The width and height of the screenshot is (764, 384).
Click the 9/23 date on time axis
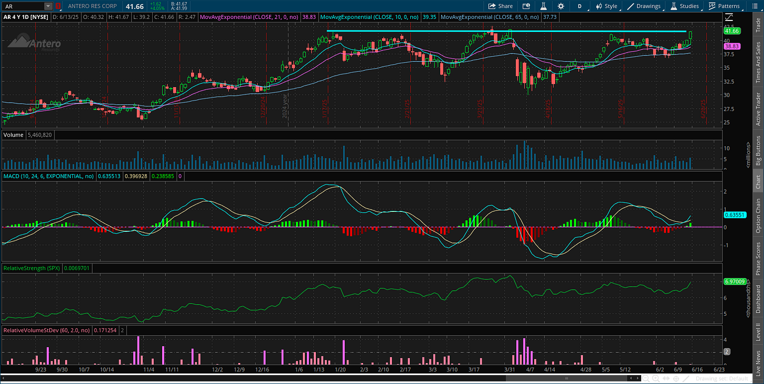pos(42,369)
